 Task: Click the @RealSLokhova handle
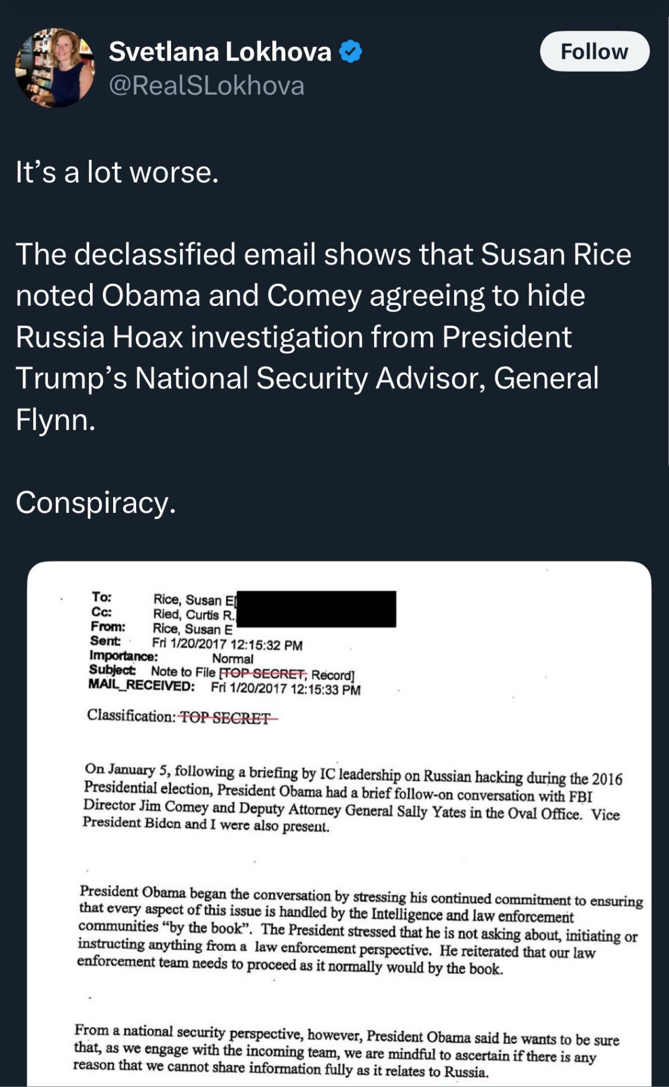(207, 86)
